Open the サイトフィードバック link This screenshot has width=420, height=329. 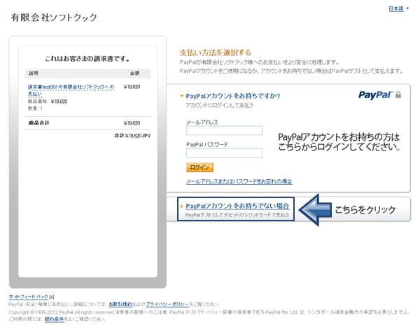tap(29, 297)
